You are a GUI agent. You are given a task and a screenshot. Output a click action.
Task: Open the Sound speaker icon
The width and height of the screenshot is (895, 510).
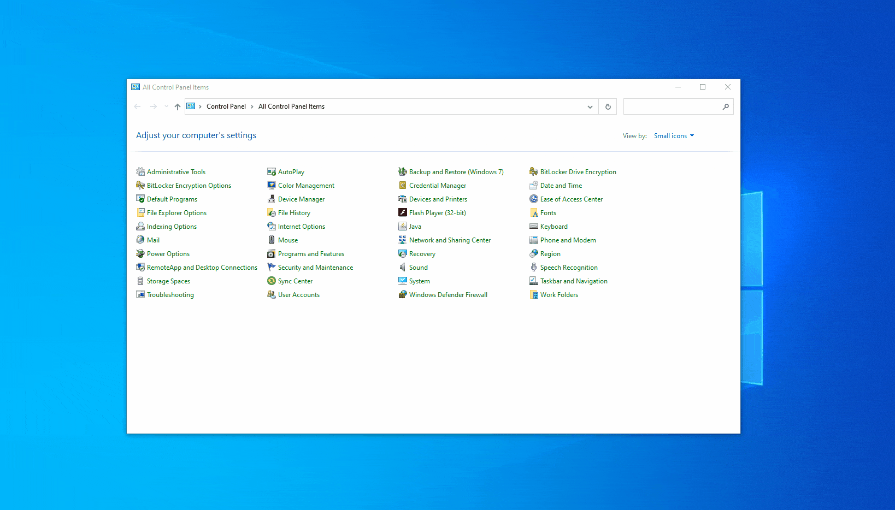pyautogui.click(x=403, y=268)
